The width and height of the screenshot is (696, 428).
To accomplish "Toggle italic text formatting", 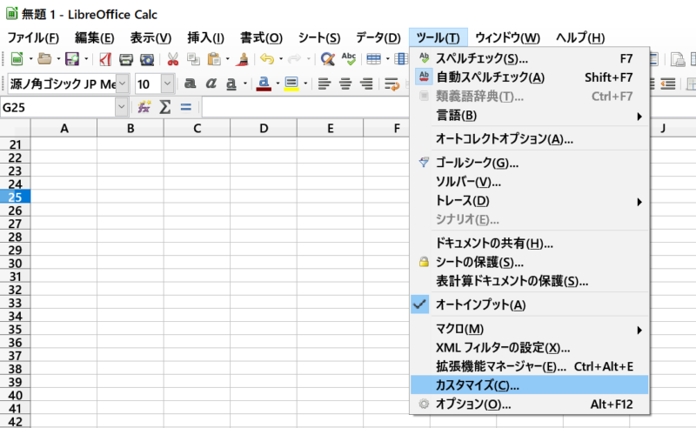I will 210,84.
